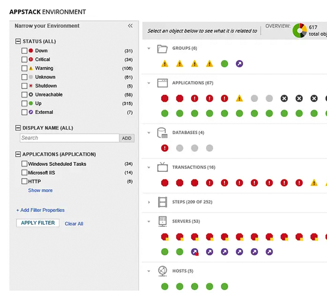
Task: Click the first down icon under Transactions
Action: (165, 183)
